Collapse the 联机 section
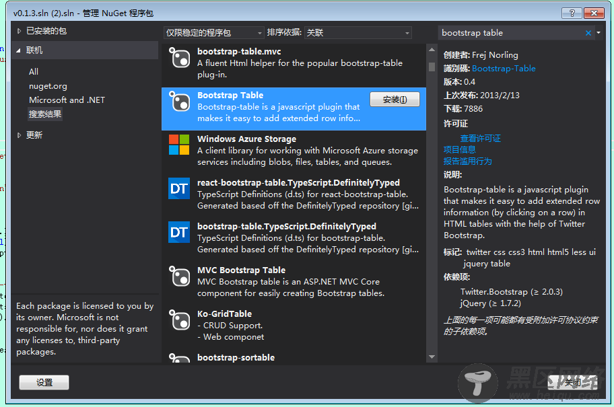Viewport: 614px width, 407px height. (19, 50)
